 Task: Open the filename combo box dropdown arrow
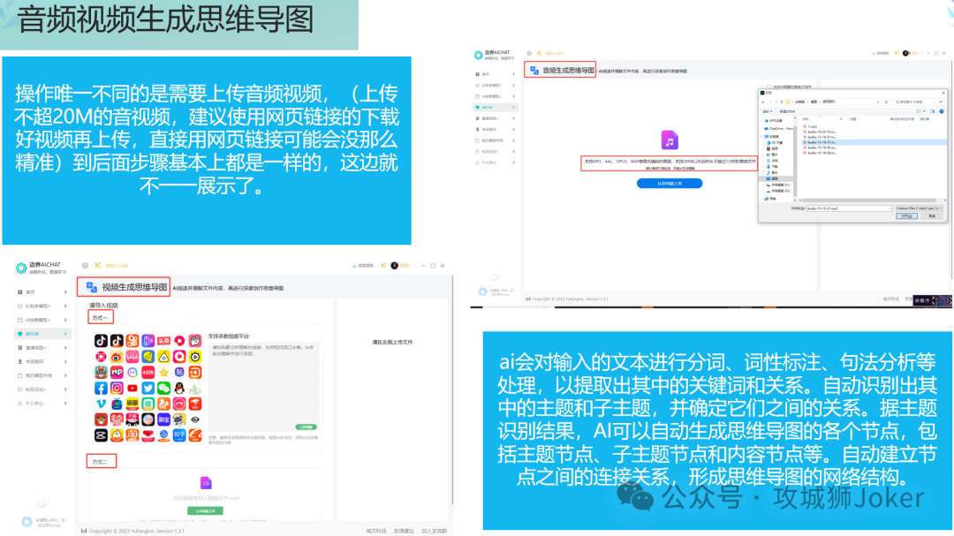coord(890,208)
